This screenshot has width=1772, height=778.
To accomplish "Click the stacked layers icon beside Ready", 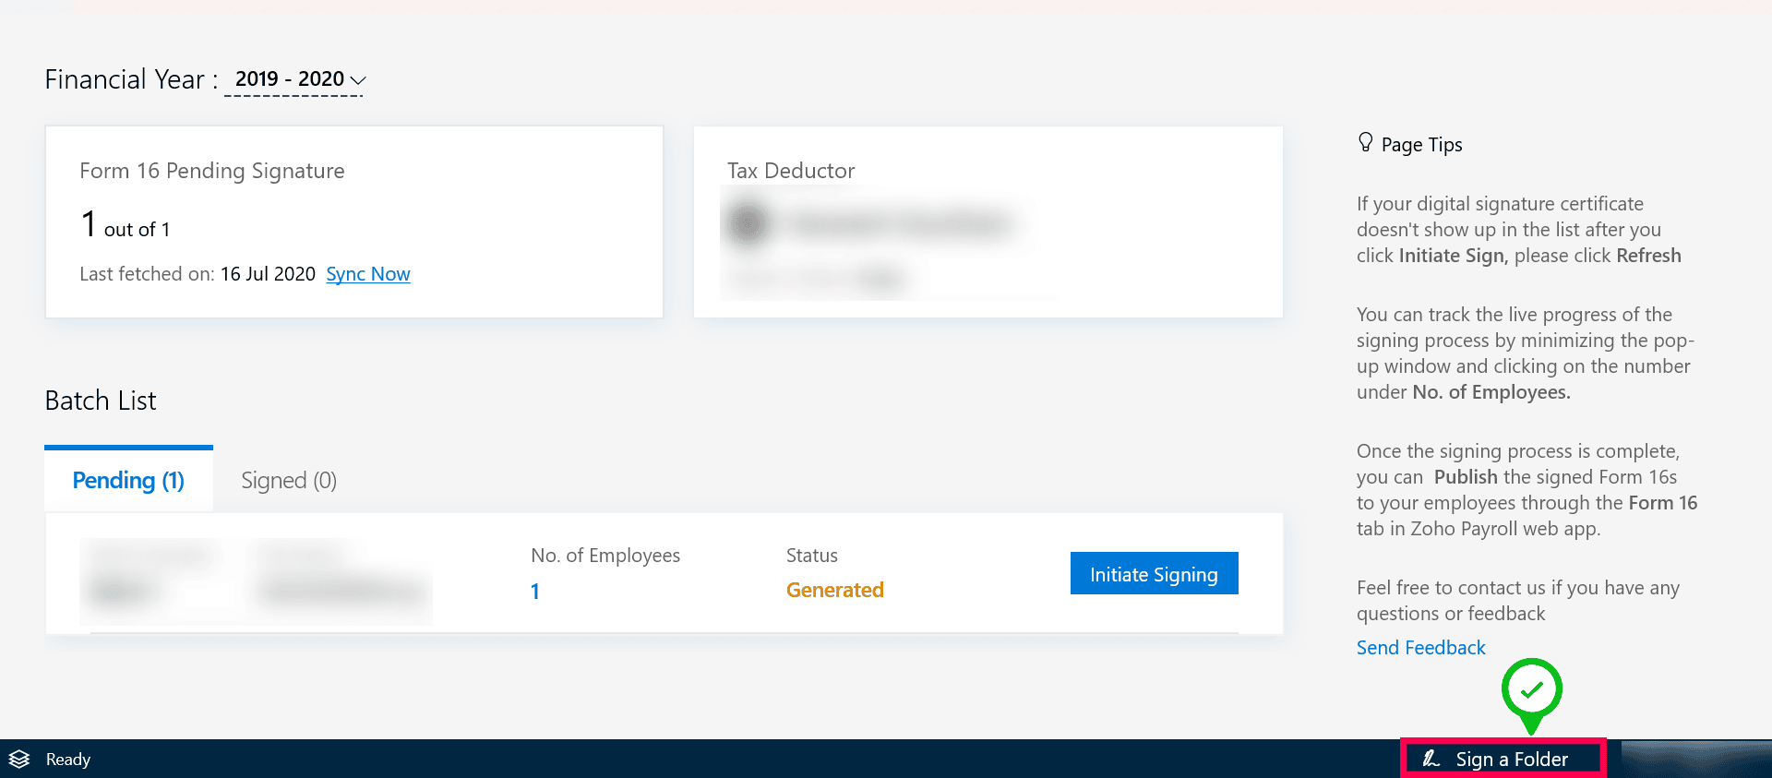I will click(19, 759).
